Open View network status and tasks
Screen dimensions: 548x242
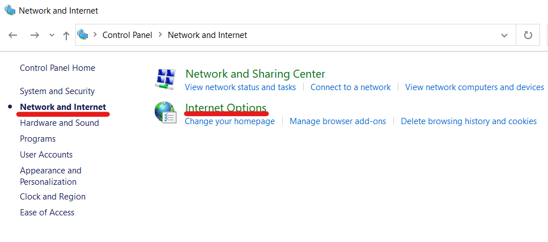(x=240, y=87)
